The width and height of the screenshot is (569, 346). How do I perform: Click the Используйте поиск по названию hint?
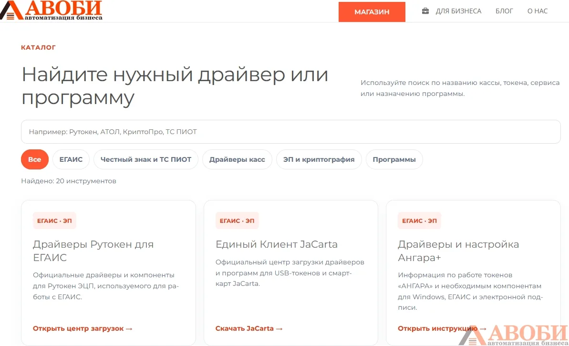pyautogui.click(x=460, y=88)
